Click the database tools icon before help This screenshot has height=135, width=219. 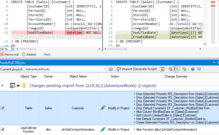click(184, 69)
